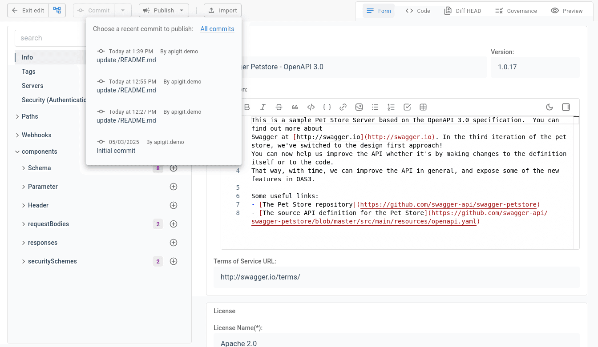598x347 pixels.
Task: Insert a table in the editor
Action: tap(423, 107)
